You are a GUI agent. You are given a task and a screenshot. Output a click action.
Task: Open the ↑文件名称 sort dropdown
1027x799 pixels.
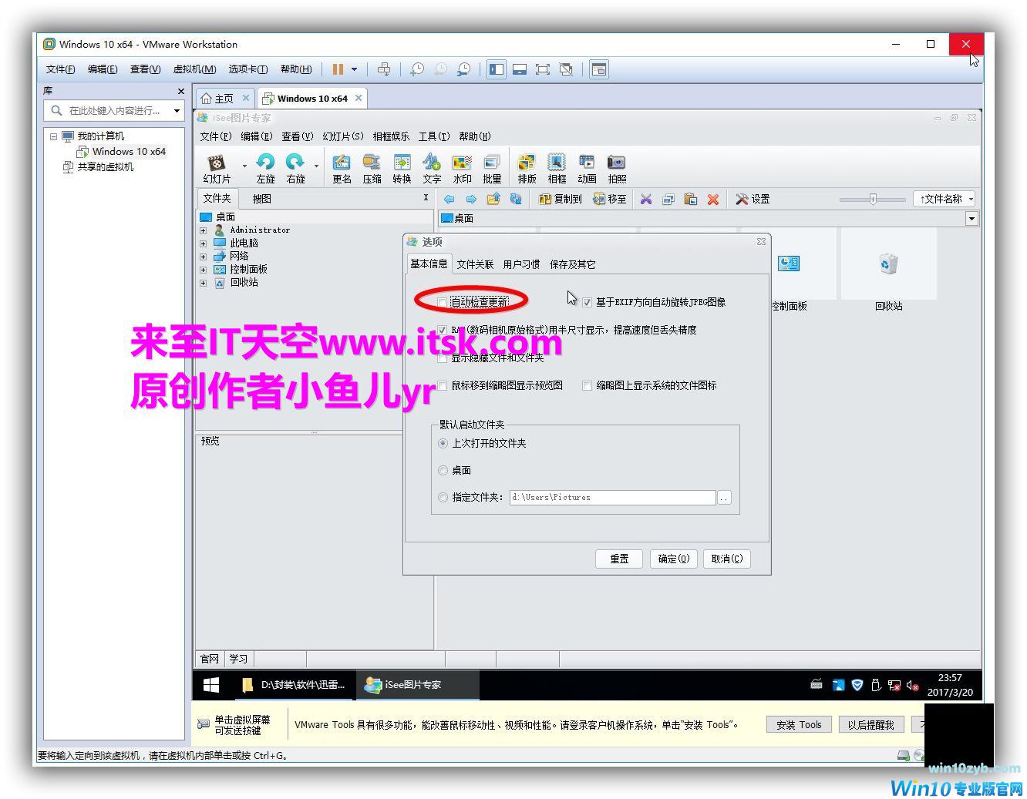[944, 199]
